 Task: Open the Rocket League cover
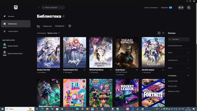coord(127,93)
